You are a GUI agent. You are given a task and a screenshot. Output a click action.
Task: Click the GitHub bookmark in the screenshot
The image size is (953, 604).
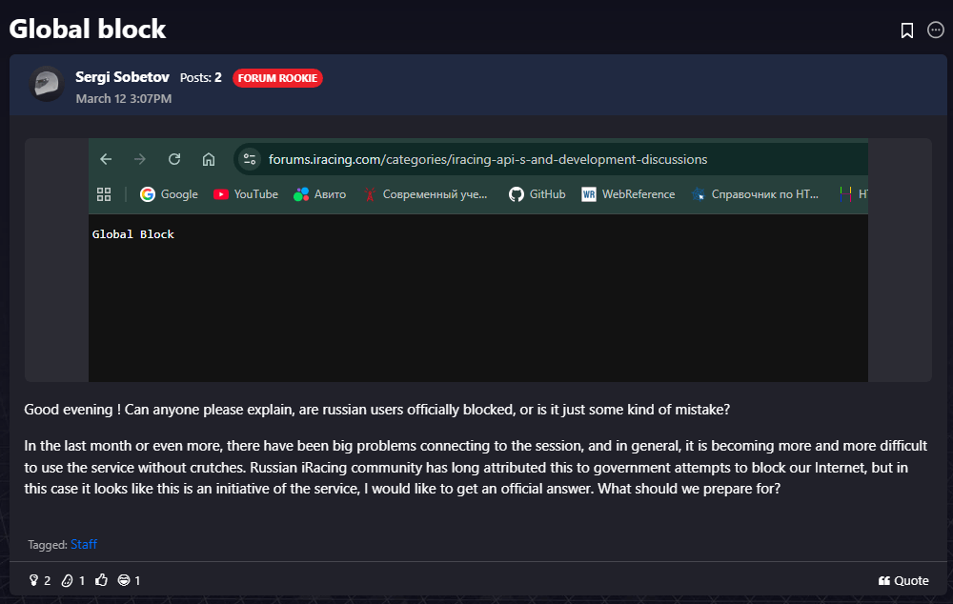click(x=537, y=194)
